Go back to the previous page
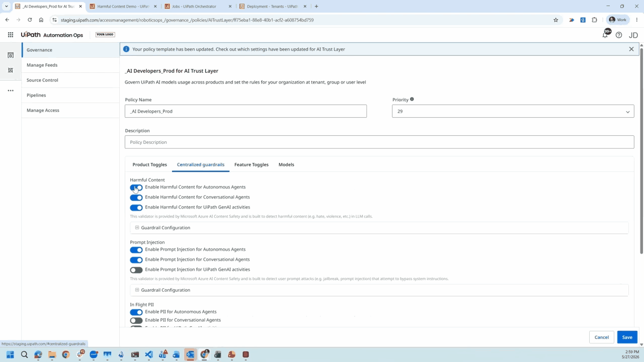 point(7,20)
